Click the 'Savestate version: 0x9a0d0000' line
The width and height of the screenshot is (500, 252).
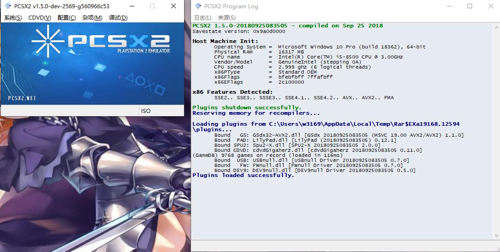point(239,31)
